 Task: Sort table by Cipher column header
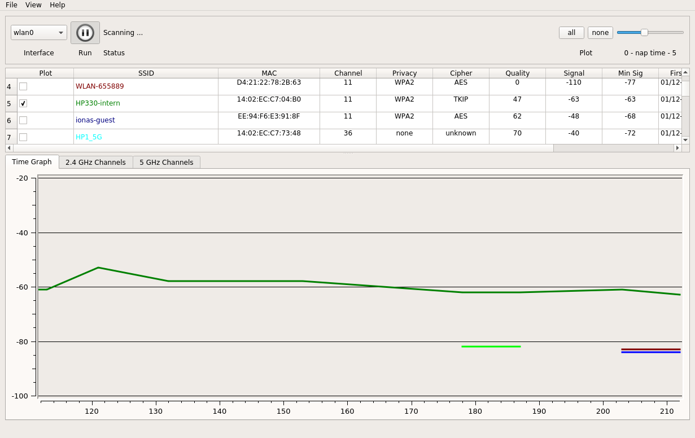(461, 73)
